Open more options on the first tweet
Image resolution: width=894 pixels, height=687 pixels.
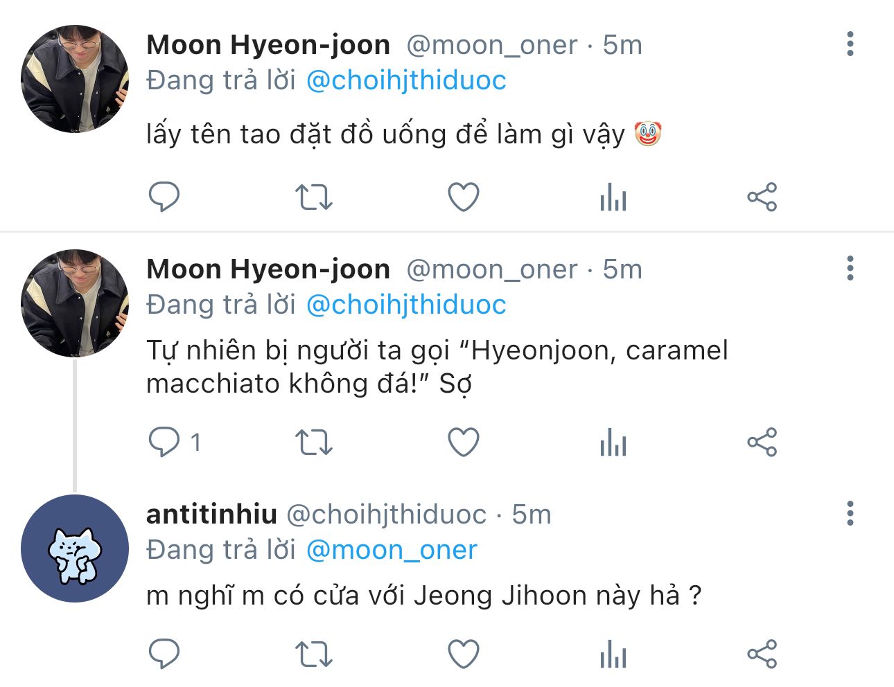tap(850, 44)
